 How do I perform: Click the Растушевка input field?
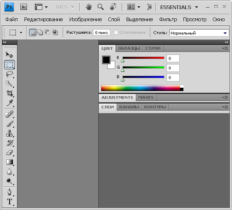(102, 32)
